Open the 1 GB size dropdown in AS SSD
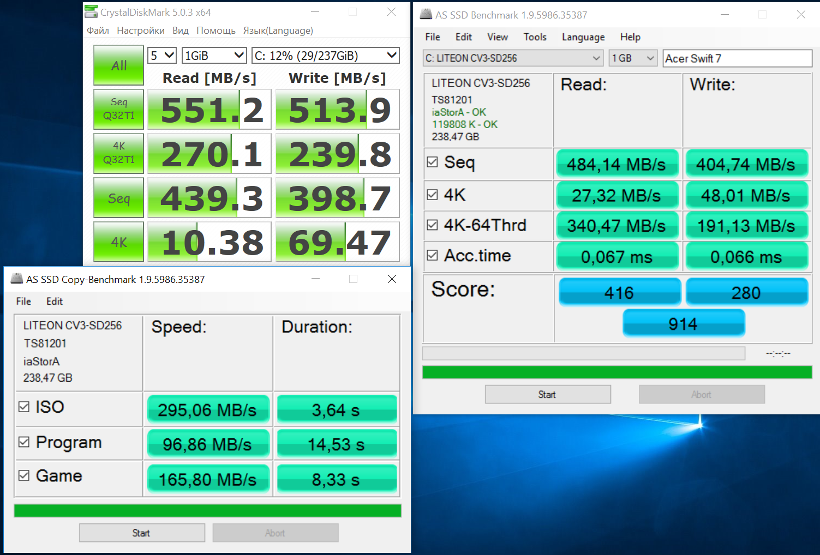Image resolution: width=820 pixels, height=555 pixels. [633, 58]
